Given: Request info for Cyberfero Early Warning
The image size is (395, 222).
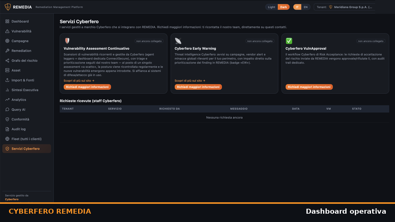Looking at the screenshot, I should 198,87.
